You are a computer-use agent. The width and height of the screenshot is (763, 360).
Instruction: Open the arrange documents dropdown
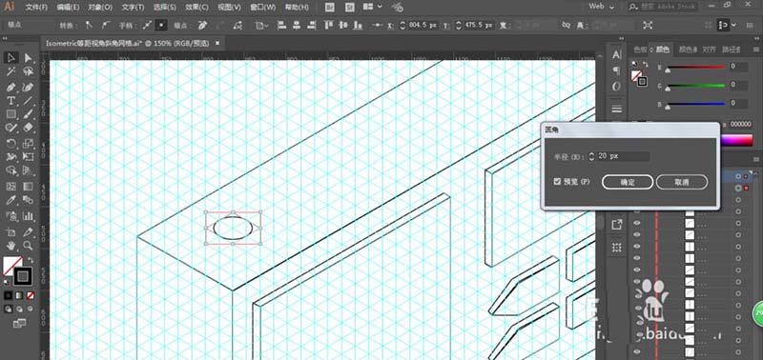click(372, 7)
